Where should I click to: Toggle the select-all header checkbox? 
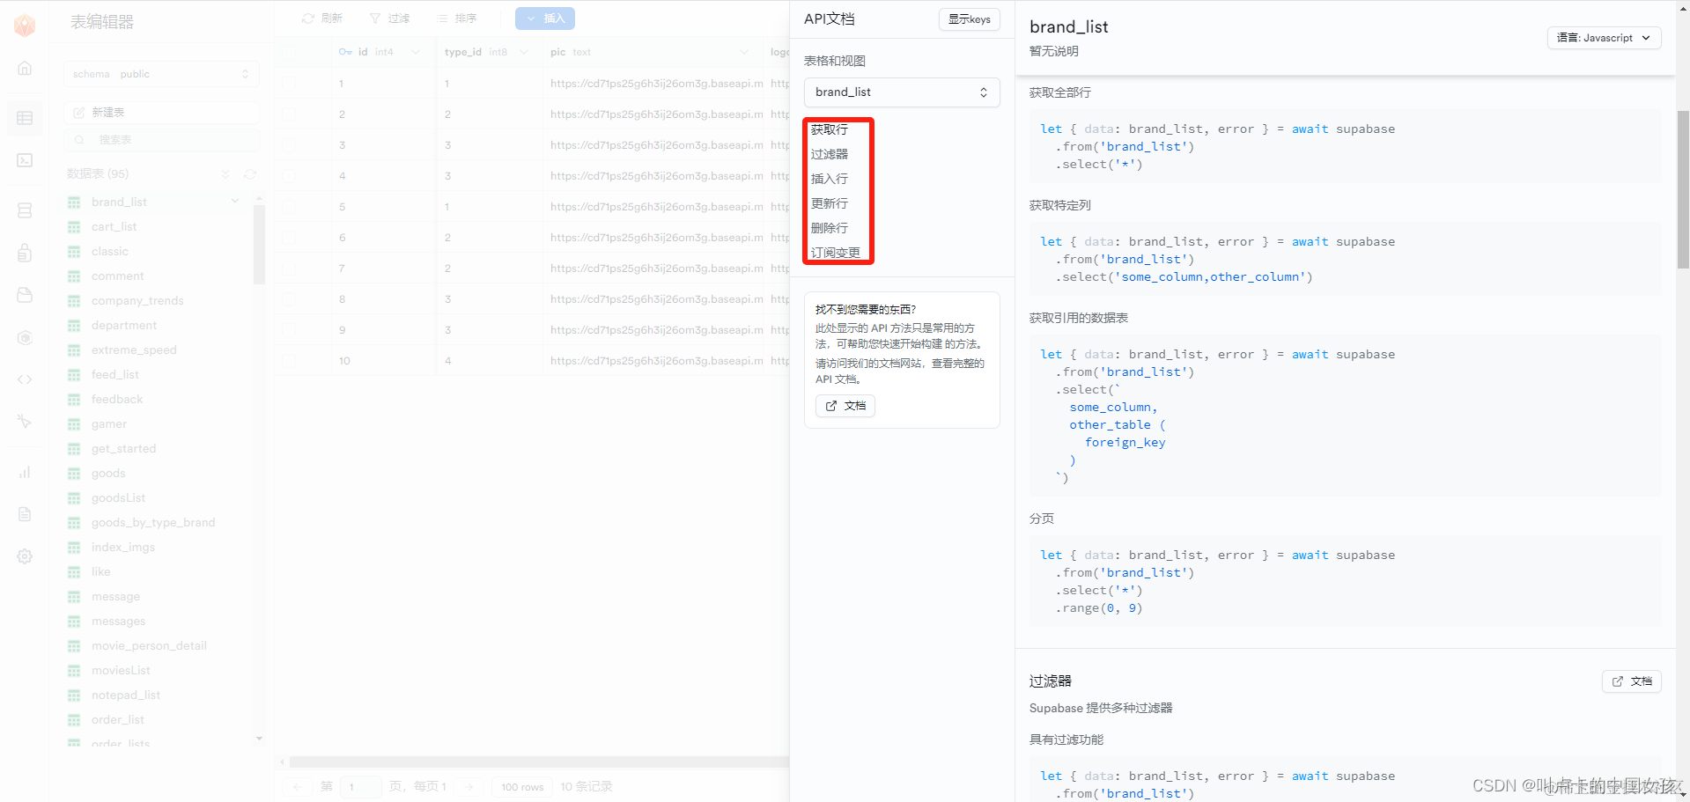(289, 52)
